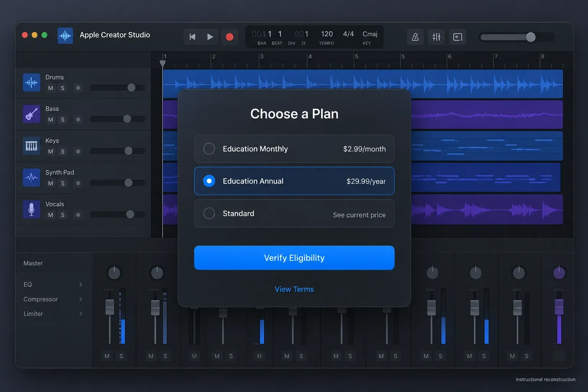Go to beginning with the rewind button

click(x=193, y=37)
